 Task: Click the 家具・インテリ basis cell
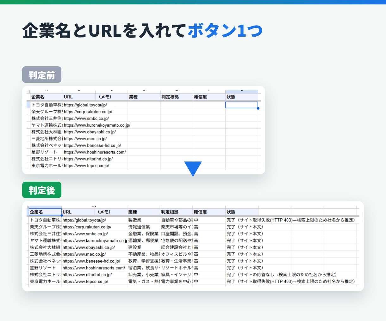click(176, 275)
